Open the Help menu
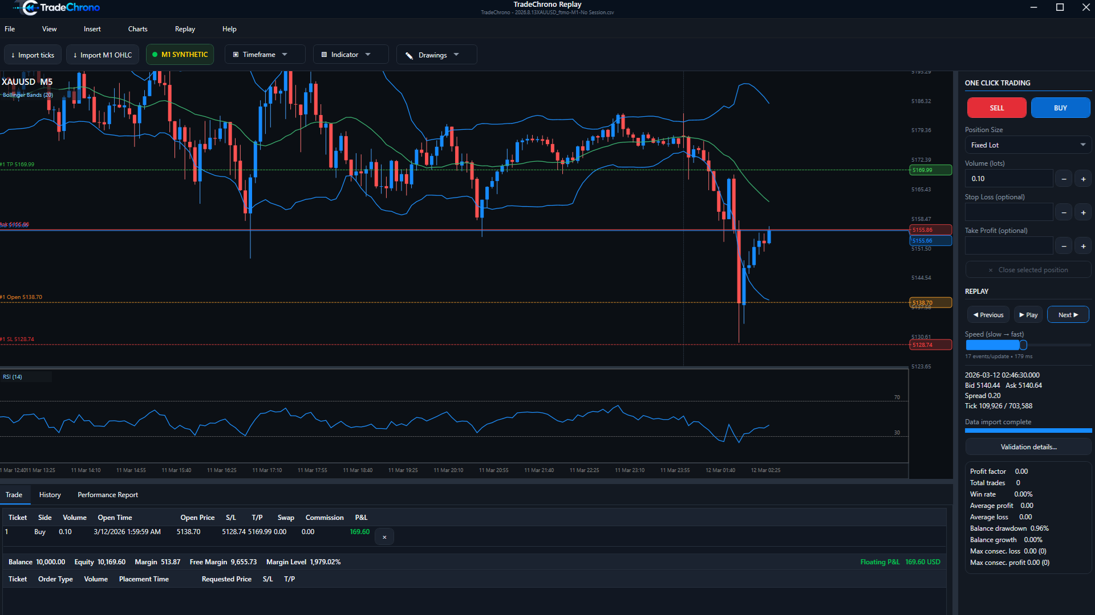The width and height of the screenshot is (1095, 615). pos(229,29)
